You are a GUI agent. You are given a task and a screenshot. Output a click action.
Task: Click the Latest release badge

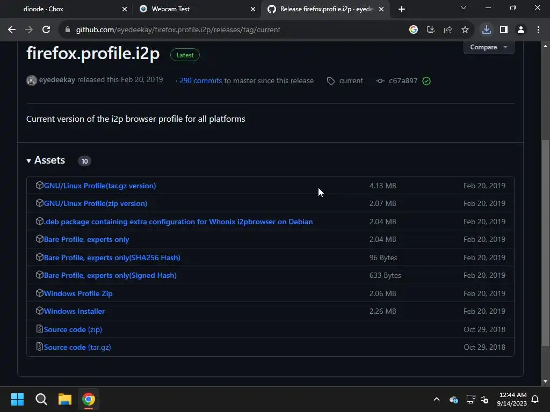(x=185, y=55)
